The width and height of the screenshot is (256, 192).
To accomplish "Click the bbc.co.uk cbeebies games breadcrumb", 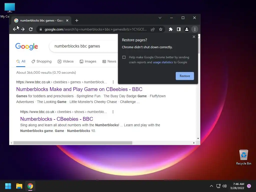I will (x=61, y=82).
